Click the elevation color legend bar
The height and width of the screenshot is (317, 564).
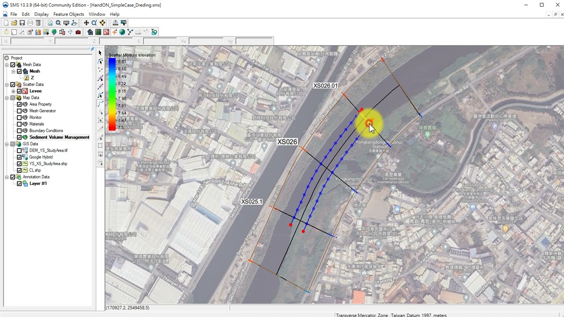click(x=112, y=95)
